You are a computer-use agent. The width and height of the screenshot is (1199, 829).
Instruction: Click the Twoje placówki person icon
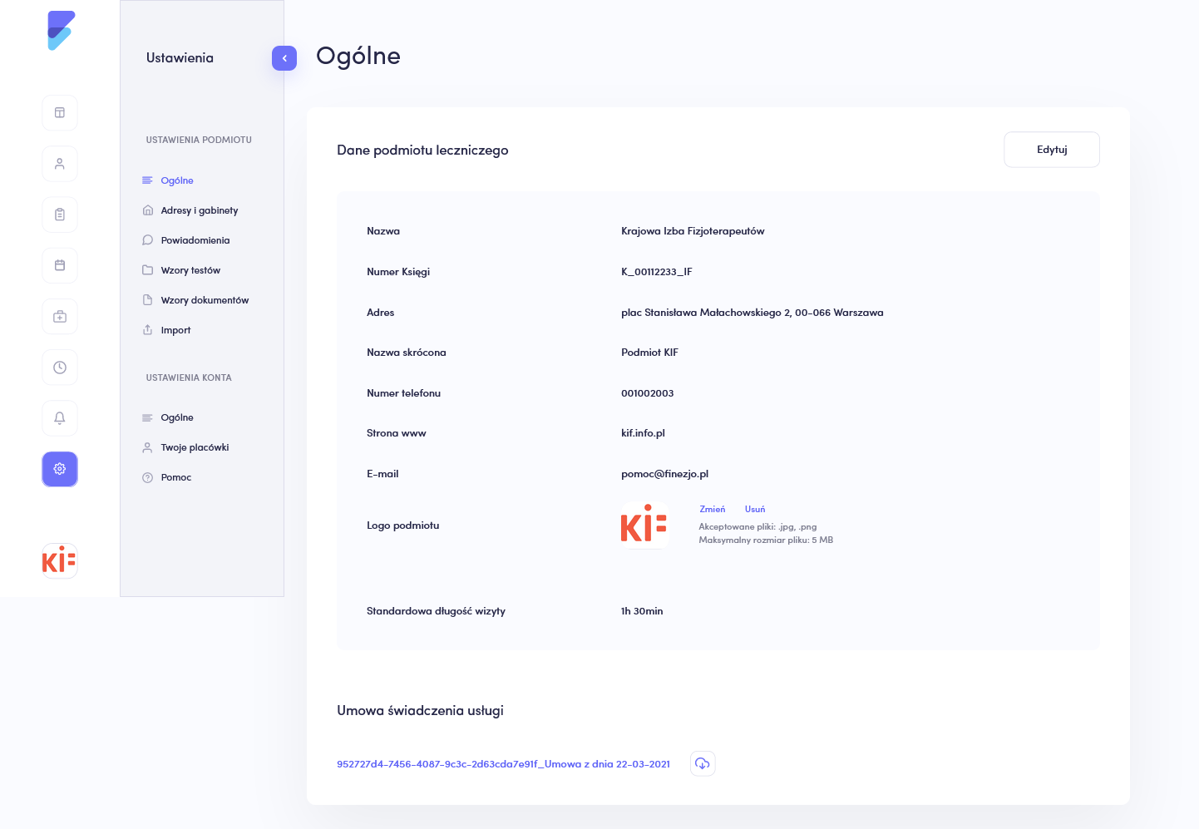[147, 447]
